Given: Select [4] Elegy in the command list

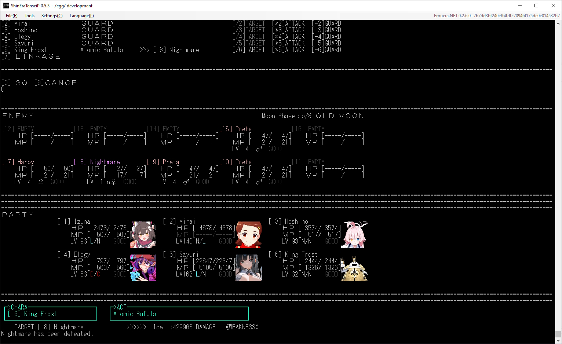Looking at the screenshot, I should (16, 37).
